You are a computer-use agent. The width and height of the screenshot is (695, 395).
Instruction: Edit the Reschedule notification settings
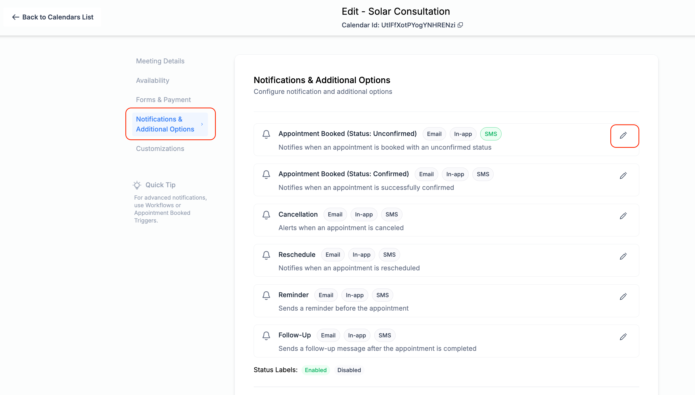pyautogui.click(x=623, y=256)
